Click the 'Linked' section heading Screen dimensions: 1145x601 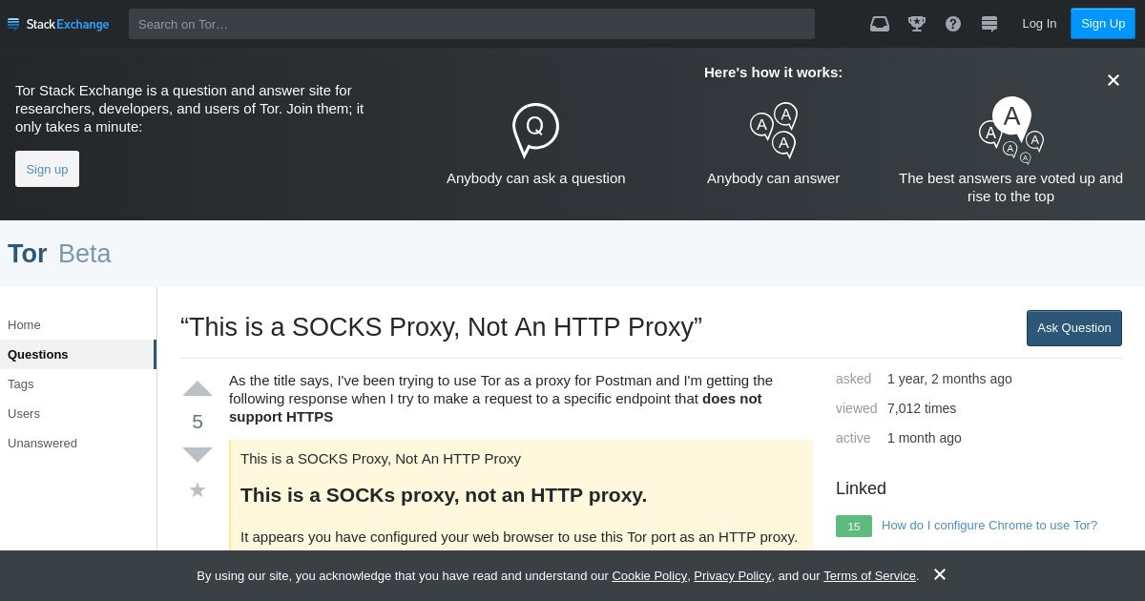pyautogui.click(x=861, y=488)
